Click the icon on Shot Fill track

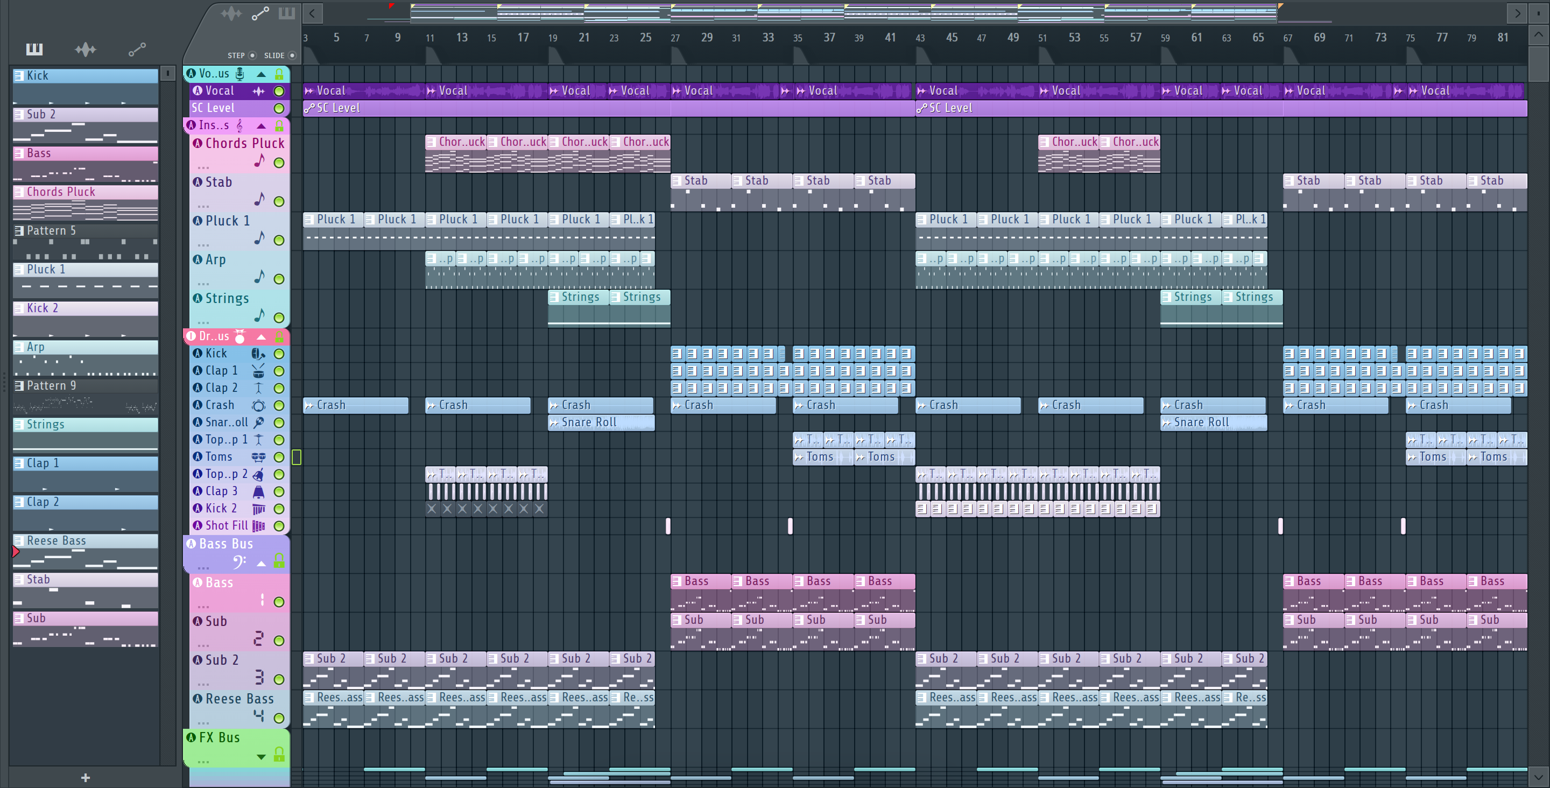click(258, 525)
